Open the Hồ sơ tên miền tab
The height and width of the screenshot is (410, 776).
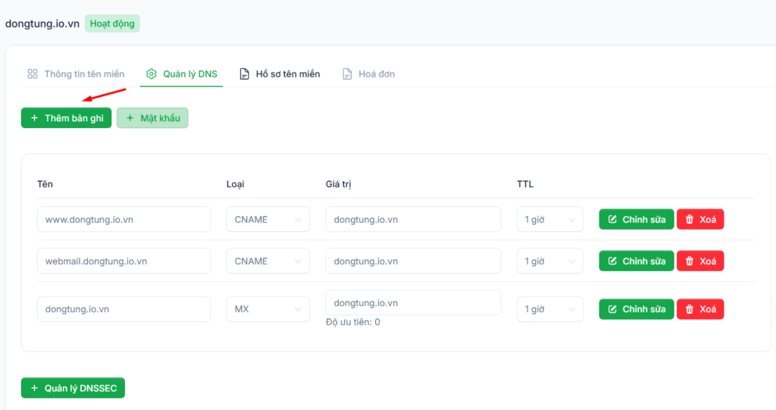(x=280, y=74)
